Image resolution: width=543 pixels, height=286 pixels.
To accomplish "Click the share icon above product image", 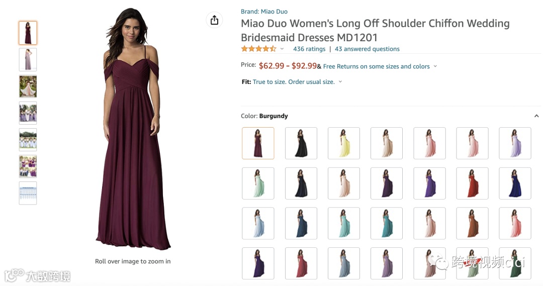I will (x=214, y=20).
